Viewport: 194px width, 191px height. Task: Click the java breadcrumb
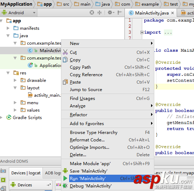coord(103,4)
